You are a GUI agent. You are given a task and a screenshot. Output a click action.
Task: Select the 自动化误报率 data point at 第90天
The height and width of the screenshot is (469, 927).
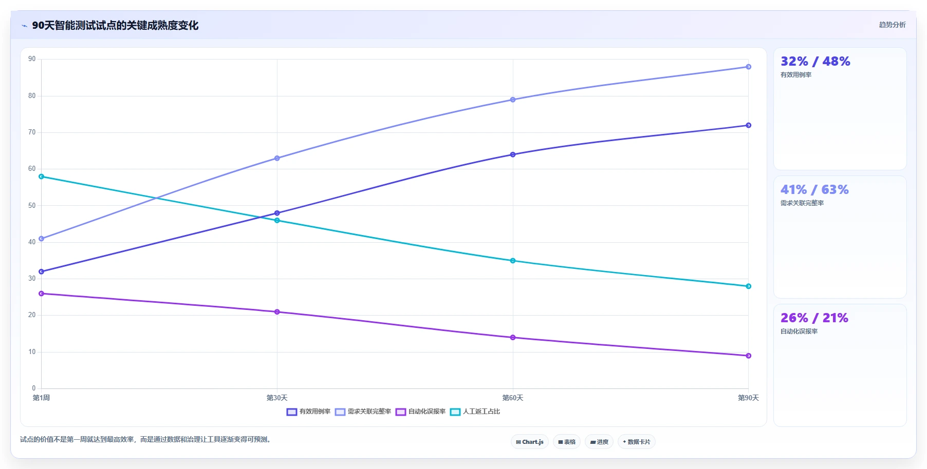click(748, 356)
